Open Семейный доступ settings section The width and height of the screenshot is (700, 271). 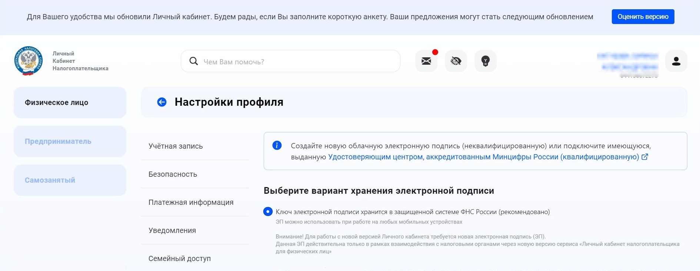(195, 258)
